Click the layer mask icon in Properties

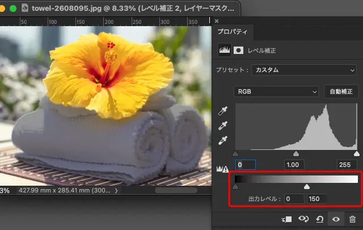click(239, 51)
